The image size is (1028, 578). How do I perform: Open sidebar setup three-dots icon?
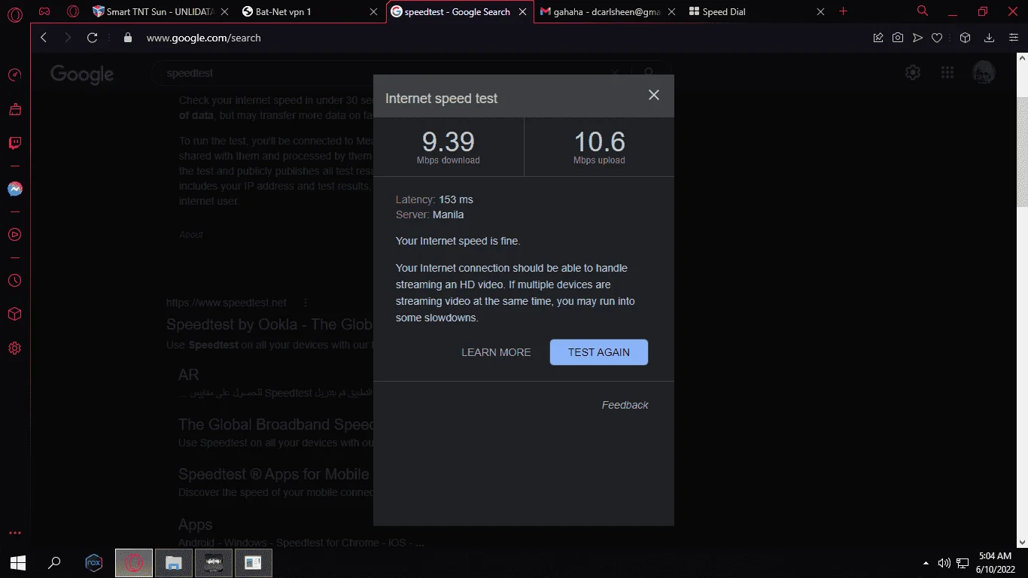[14, 533]
